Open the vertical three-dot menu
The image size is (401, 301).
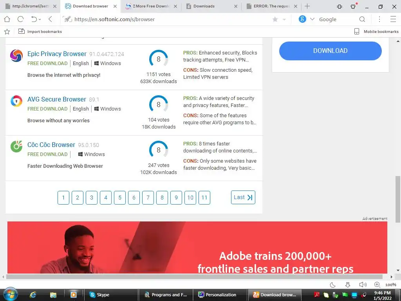[x=379, y=19]
